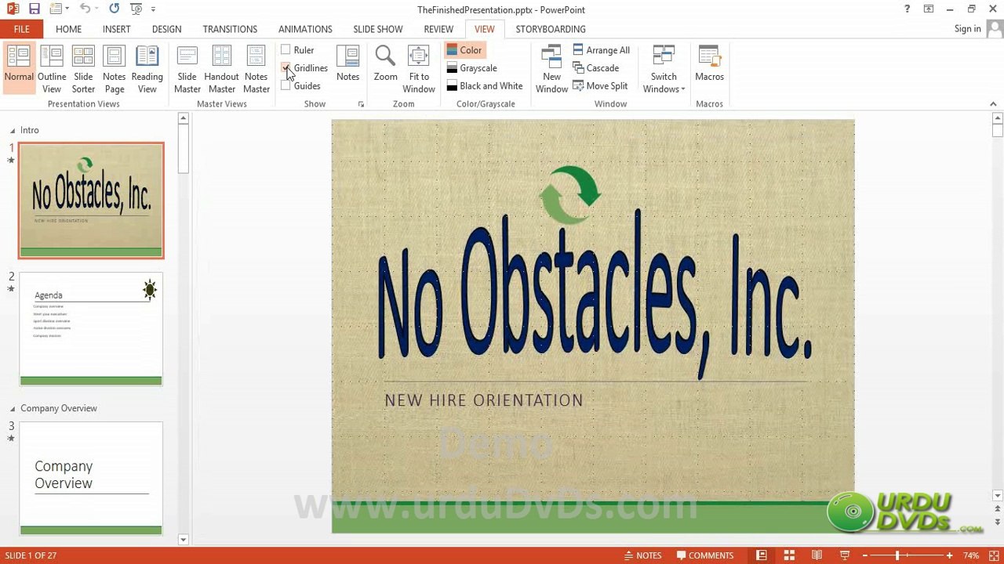Zoom out with the minus button

click(x=865, y=555)
